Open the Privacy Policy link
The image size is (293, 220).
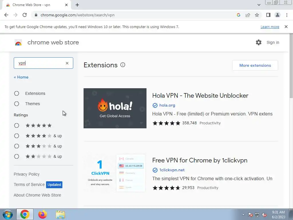[27, 174]
